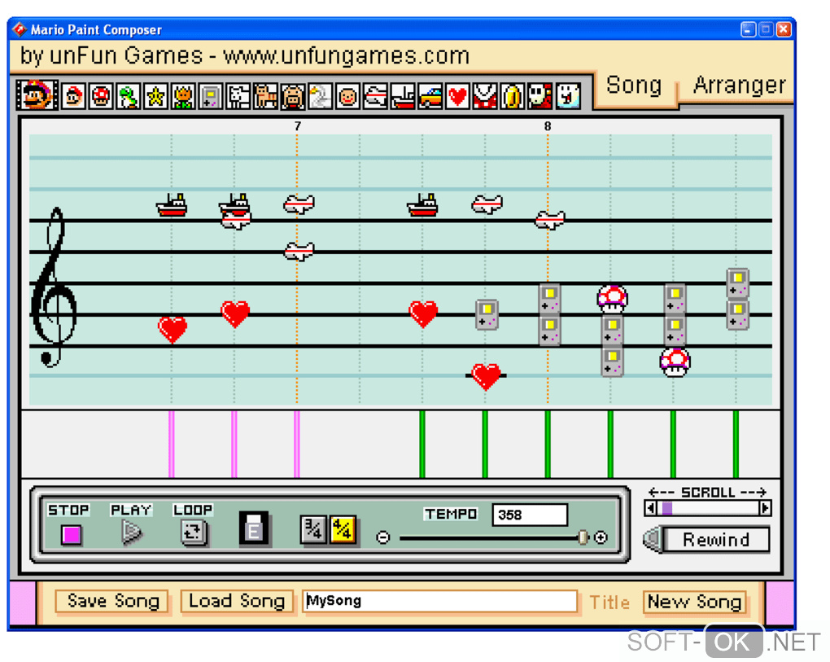Click the heart note on the ledger line
830x662 pixels.
[x=486, y=376]
